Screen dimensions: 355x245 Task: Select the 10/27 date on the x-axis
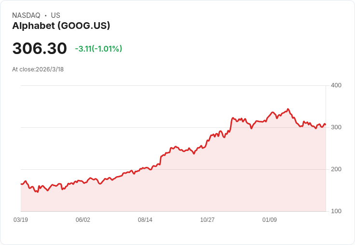pos(207,220)
